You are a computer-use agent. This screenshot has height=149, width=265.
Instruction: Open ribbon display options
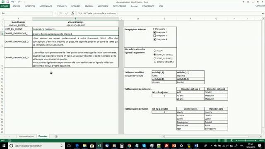click(248, 2)
